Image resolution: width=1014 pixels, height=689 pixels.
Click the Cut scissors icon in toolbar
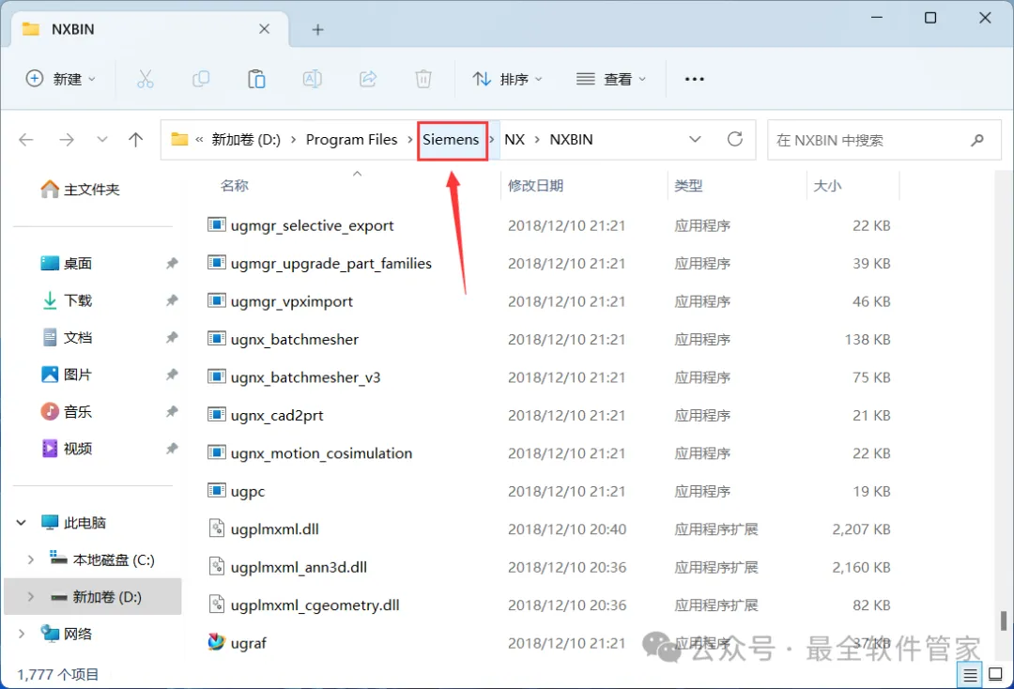point(146,79)
